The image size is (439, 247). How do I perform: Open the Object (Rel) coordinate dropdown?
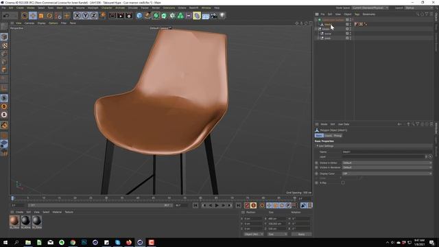coord(254,234)
